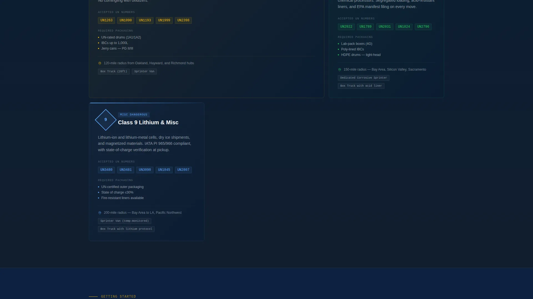This screenshot has width=533, height=299.
Task: Click Lab-pack boxes (4G) item
Action: [x=357, y=44]
